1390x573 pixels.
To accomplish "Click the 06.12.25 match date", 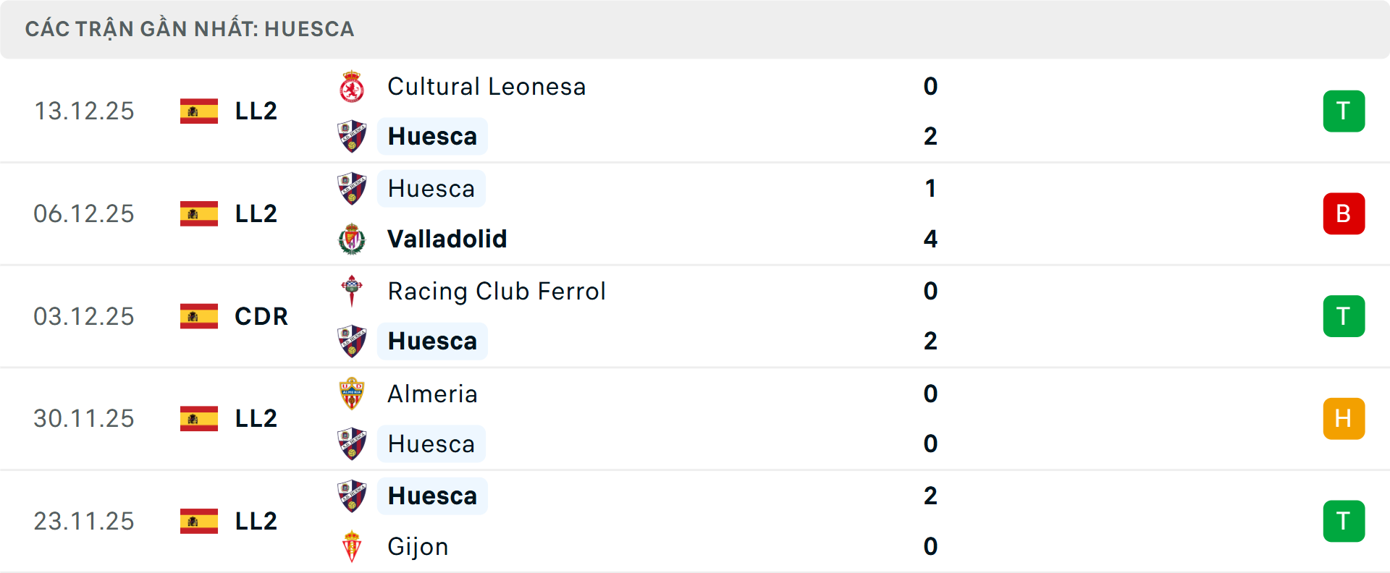I will 84,213.
